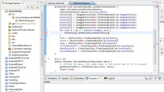Select the GuessingGame project
The width and height of the screenshot is (164, 92).
15,89
